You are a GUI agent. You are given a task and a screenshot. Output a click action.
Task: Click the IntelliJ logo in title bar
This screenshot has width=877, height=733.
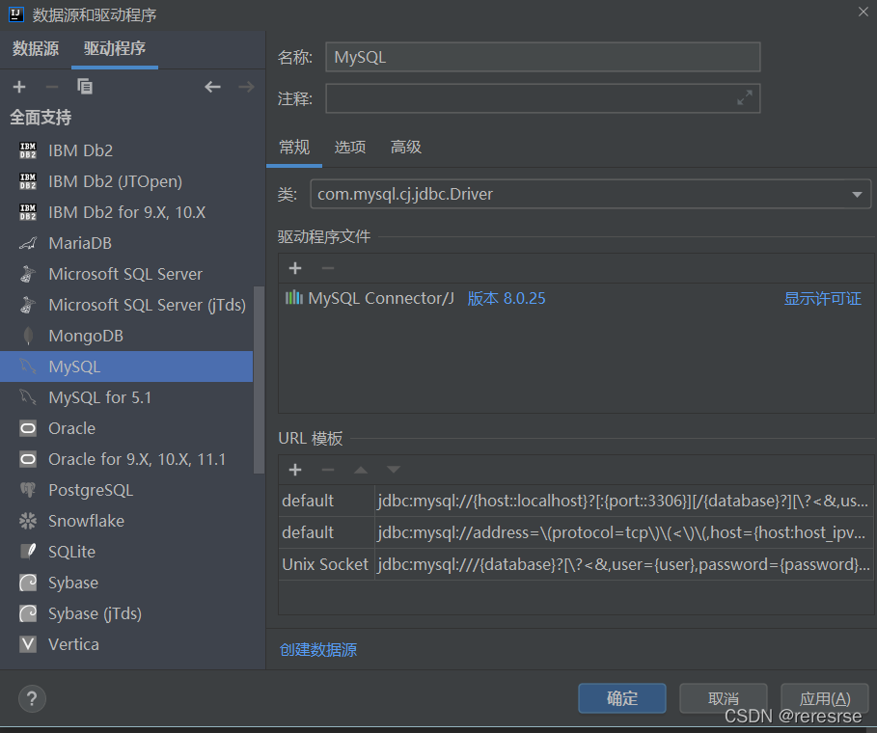(16, 14)
